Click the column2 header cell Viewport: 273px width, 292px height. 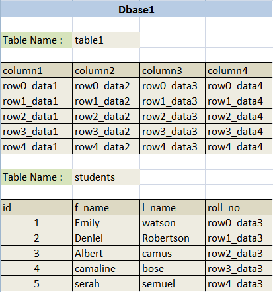click(106, 70)
